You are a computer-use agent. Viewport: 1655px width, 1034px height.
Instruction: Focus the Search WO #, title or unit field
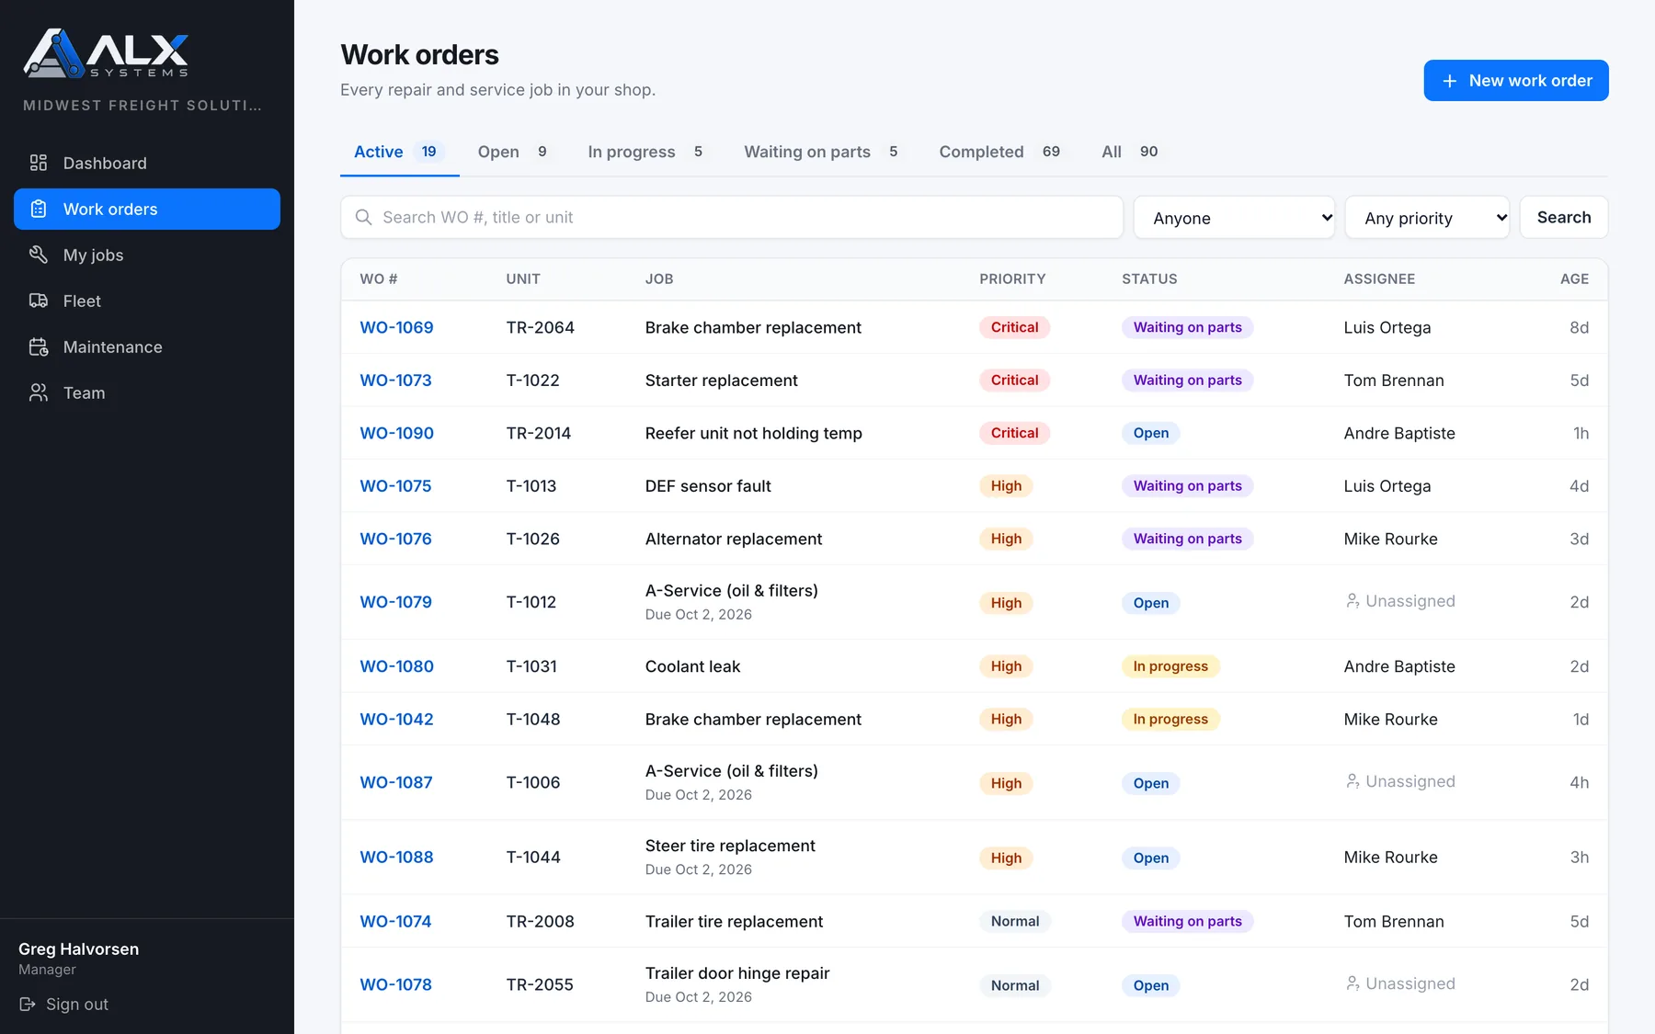[x=732, y=217]
